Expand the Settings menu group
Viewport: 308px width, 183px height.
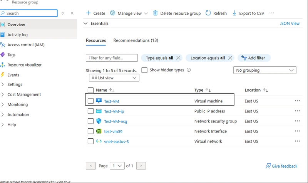3,84
